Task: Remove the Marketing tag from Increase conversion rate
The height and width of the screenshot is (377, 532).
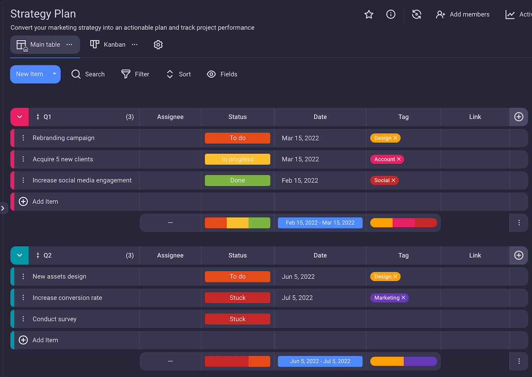Action: tap(403, 298)
